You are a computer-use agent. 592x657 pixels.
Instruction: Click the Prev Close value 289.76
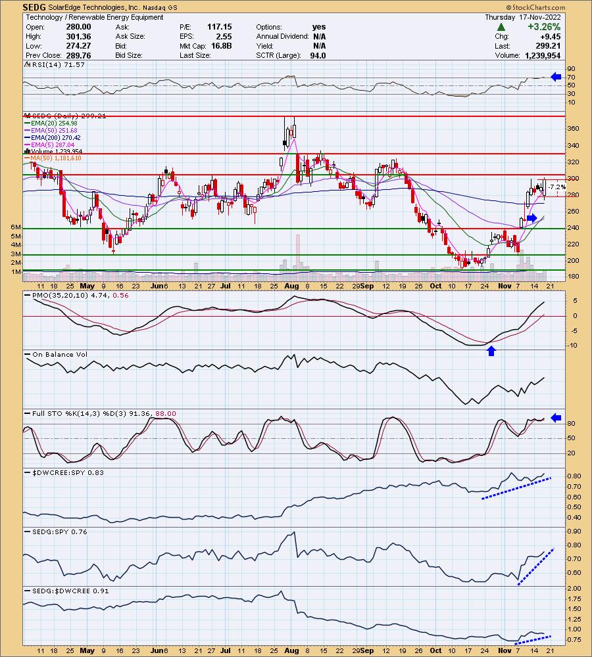point(78,55)
